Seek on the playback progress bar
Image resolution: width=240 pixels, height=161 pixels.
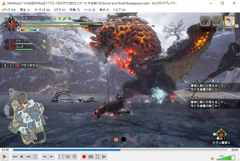click(x=120, y=150)
